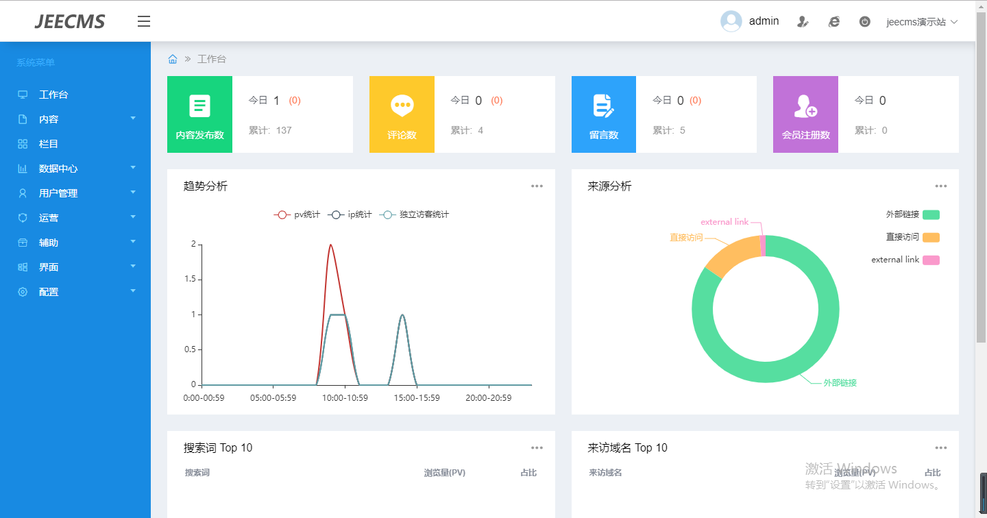This screenshot has height=518, width=987.
Task: Click the home icon in breadcrumb
Action: point(173,59)
